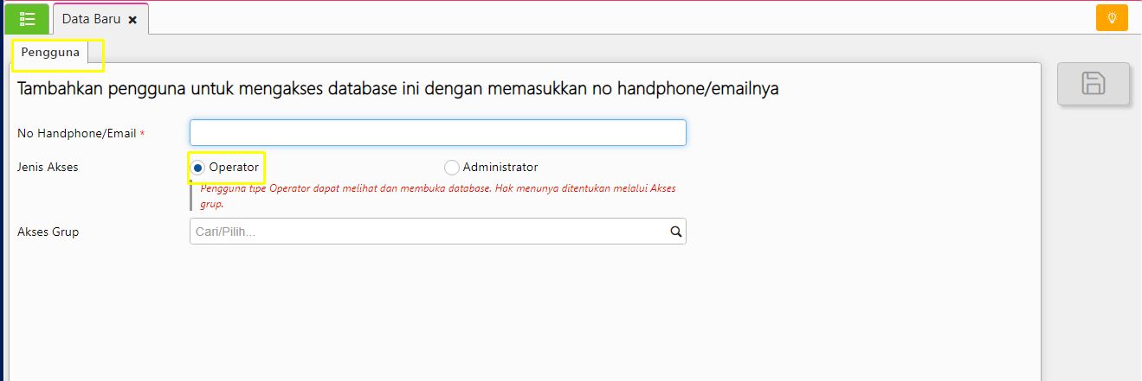Select the Operator radio button
Viewport: 1142px width, 381px height.
click(x=198, y=168)
